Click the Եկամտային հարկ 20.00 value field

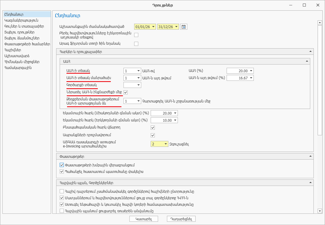162,113
